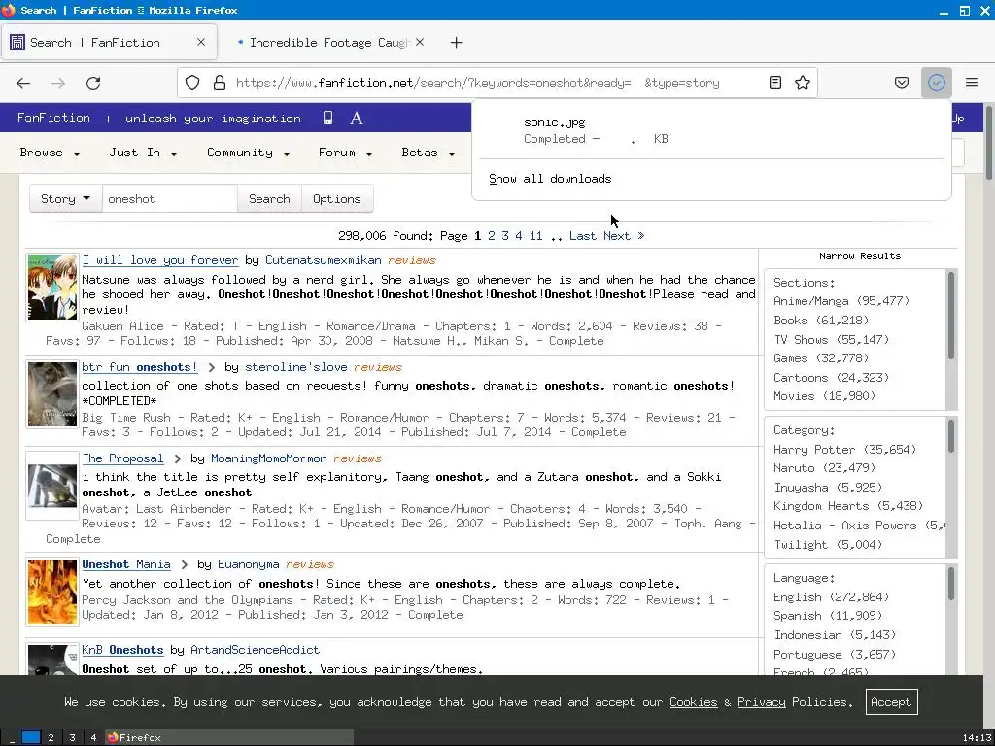Click the shield tracking protection icon
The width and height of the screenshot is (995, 746).
(192, 83)
